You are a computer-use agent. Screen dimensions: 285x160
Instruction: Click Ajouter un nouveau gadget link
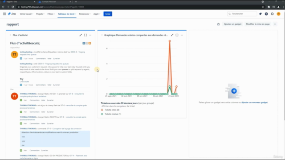click(x=254, y=102)
